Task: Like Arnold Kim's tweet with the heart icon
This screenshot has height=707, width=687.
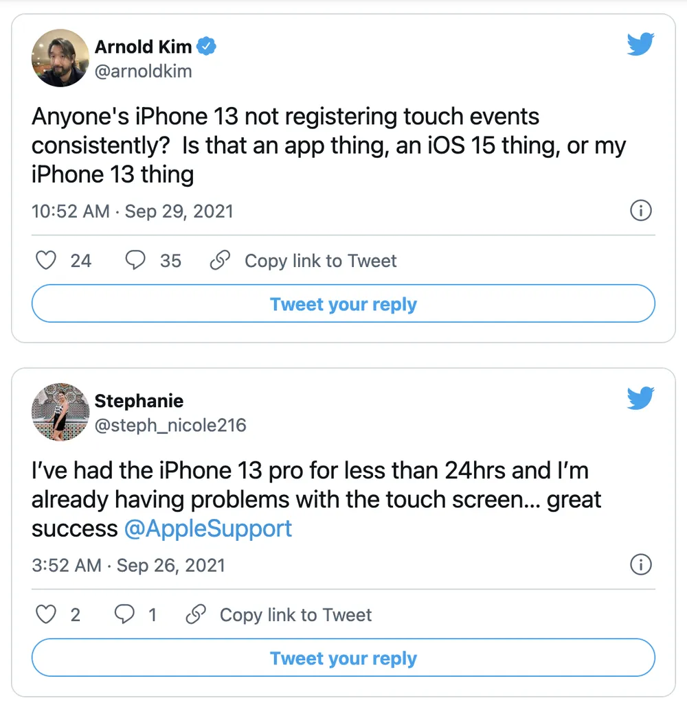Action: pyautogui.click(x=45, y=261)
